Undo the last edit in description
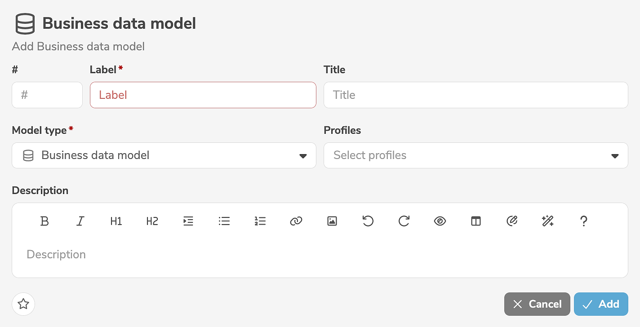 click(x=368, y=221)
